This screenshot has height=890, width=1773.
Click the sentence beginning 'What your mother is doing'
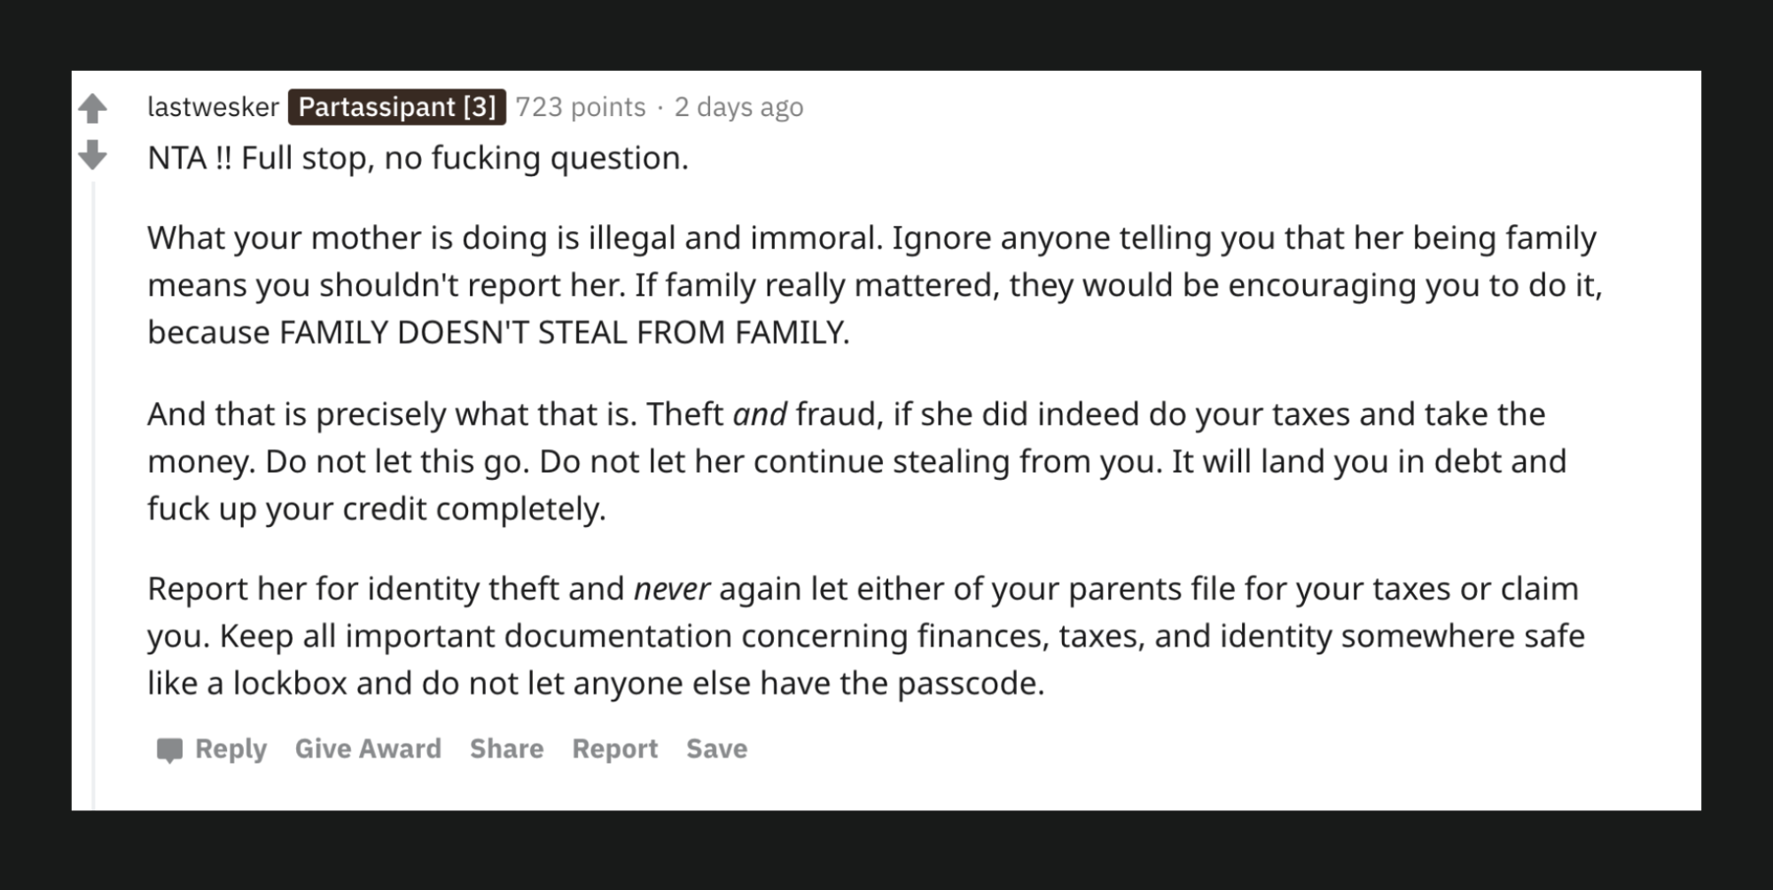[514, 238]
